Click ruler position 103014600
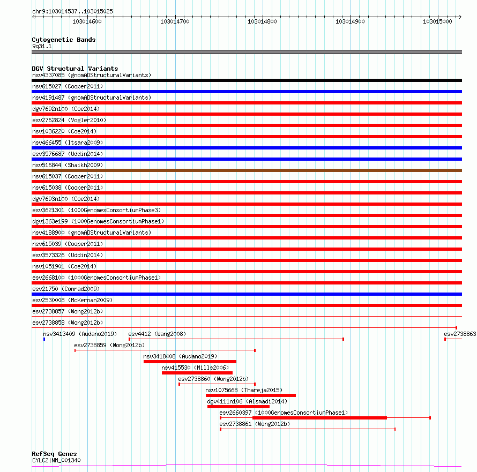This screenshot has width=477, height=472. click(x=87, y=21)
